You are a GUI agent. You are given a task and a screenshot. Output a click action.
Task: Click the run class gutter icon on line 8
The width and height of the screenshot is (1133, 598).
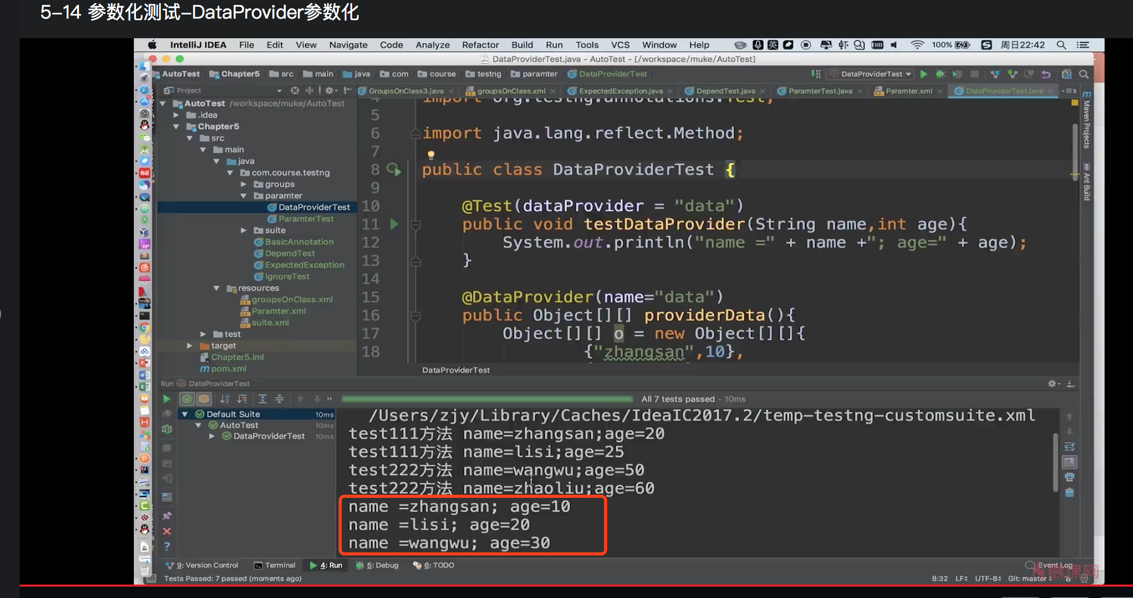(394, 169)
